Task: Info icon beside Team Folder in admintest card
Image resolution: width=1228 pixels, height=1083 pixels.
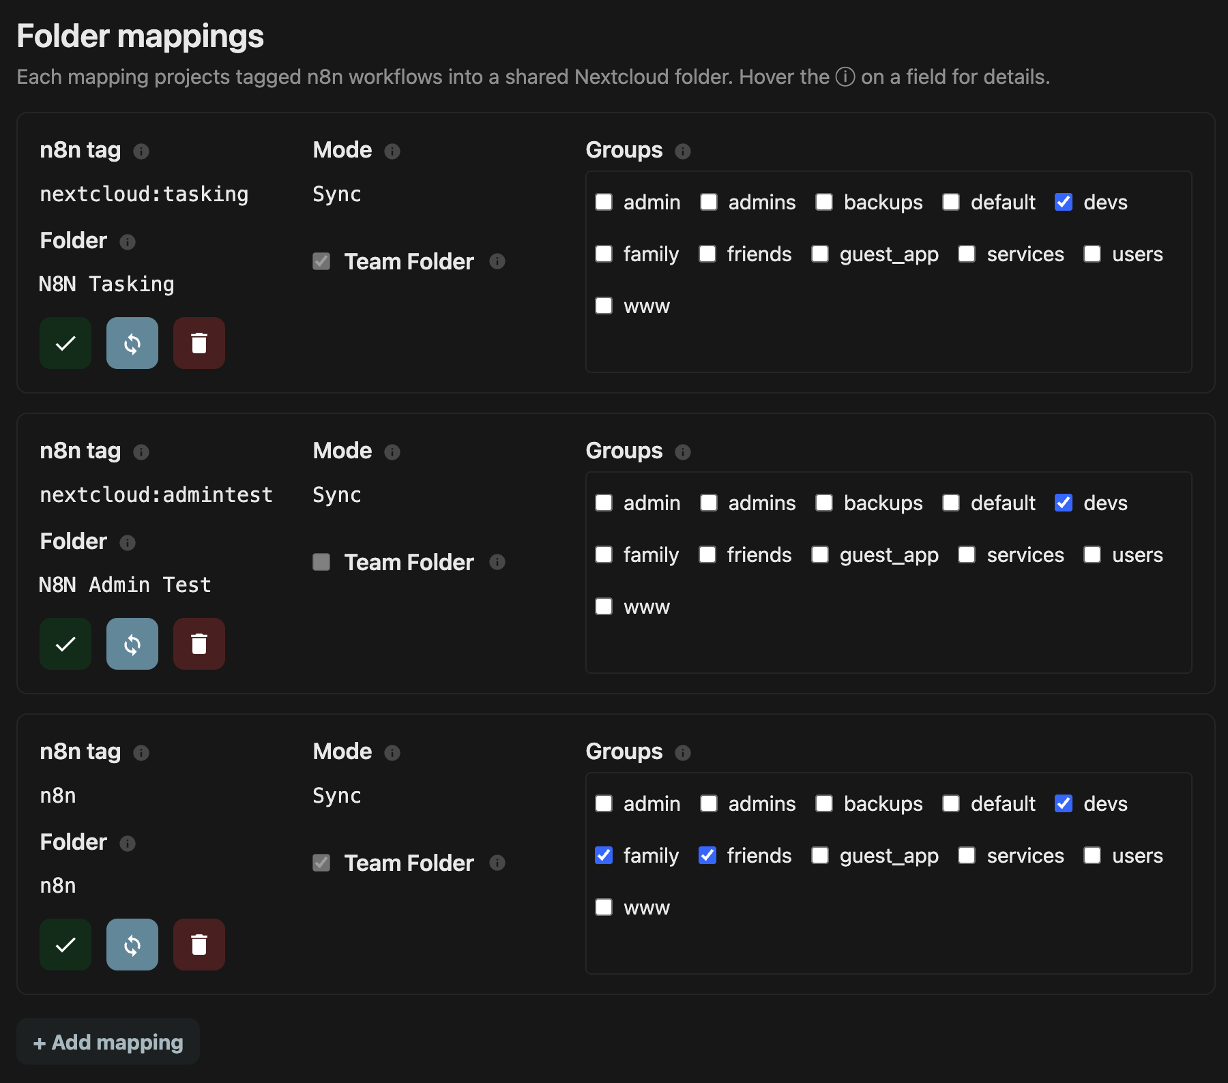Action: point(497,562)
